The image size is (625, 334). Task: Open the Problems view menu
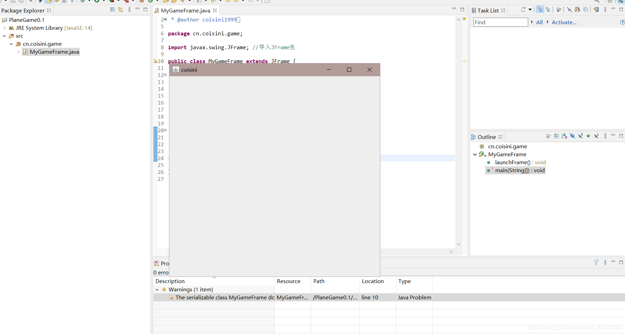point(605,263)
